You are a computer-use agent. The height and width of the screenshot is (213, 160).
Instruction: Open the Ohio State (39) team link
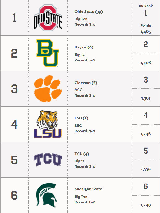[x=89, y=12]
